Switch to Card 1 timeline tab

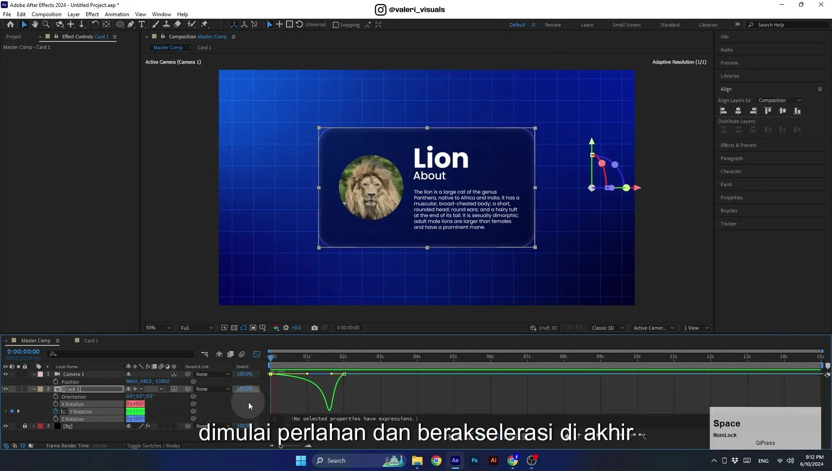pyautogui.click(x=91, y=341)
